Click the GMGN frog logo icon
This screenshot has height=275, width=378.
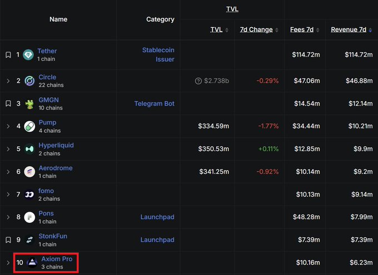29,104
